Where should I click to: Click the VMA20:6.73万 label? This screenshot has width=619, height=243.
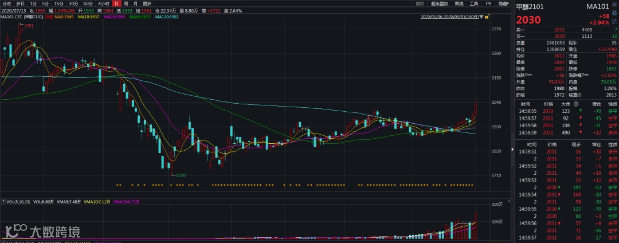[x=126, y=202]
